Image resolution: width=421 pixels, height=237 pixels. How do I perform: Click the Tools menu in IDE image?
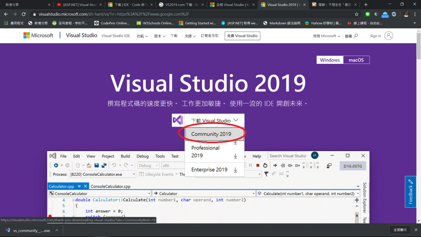[160, 156]
